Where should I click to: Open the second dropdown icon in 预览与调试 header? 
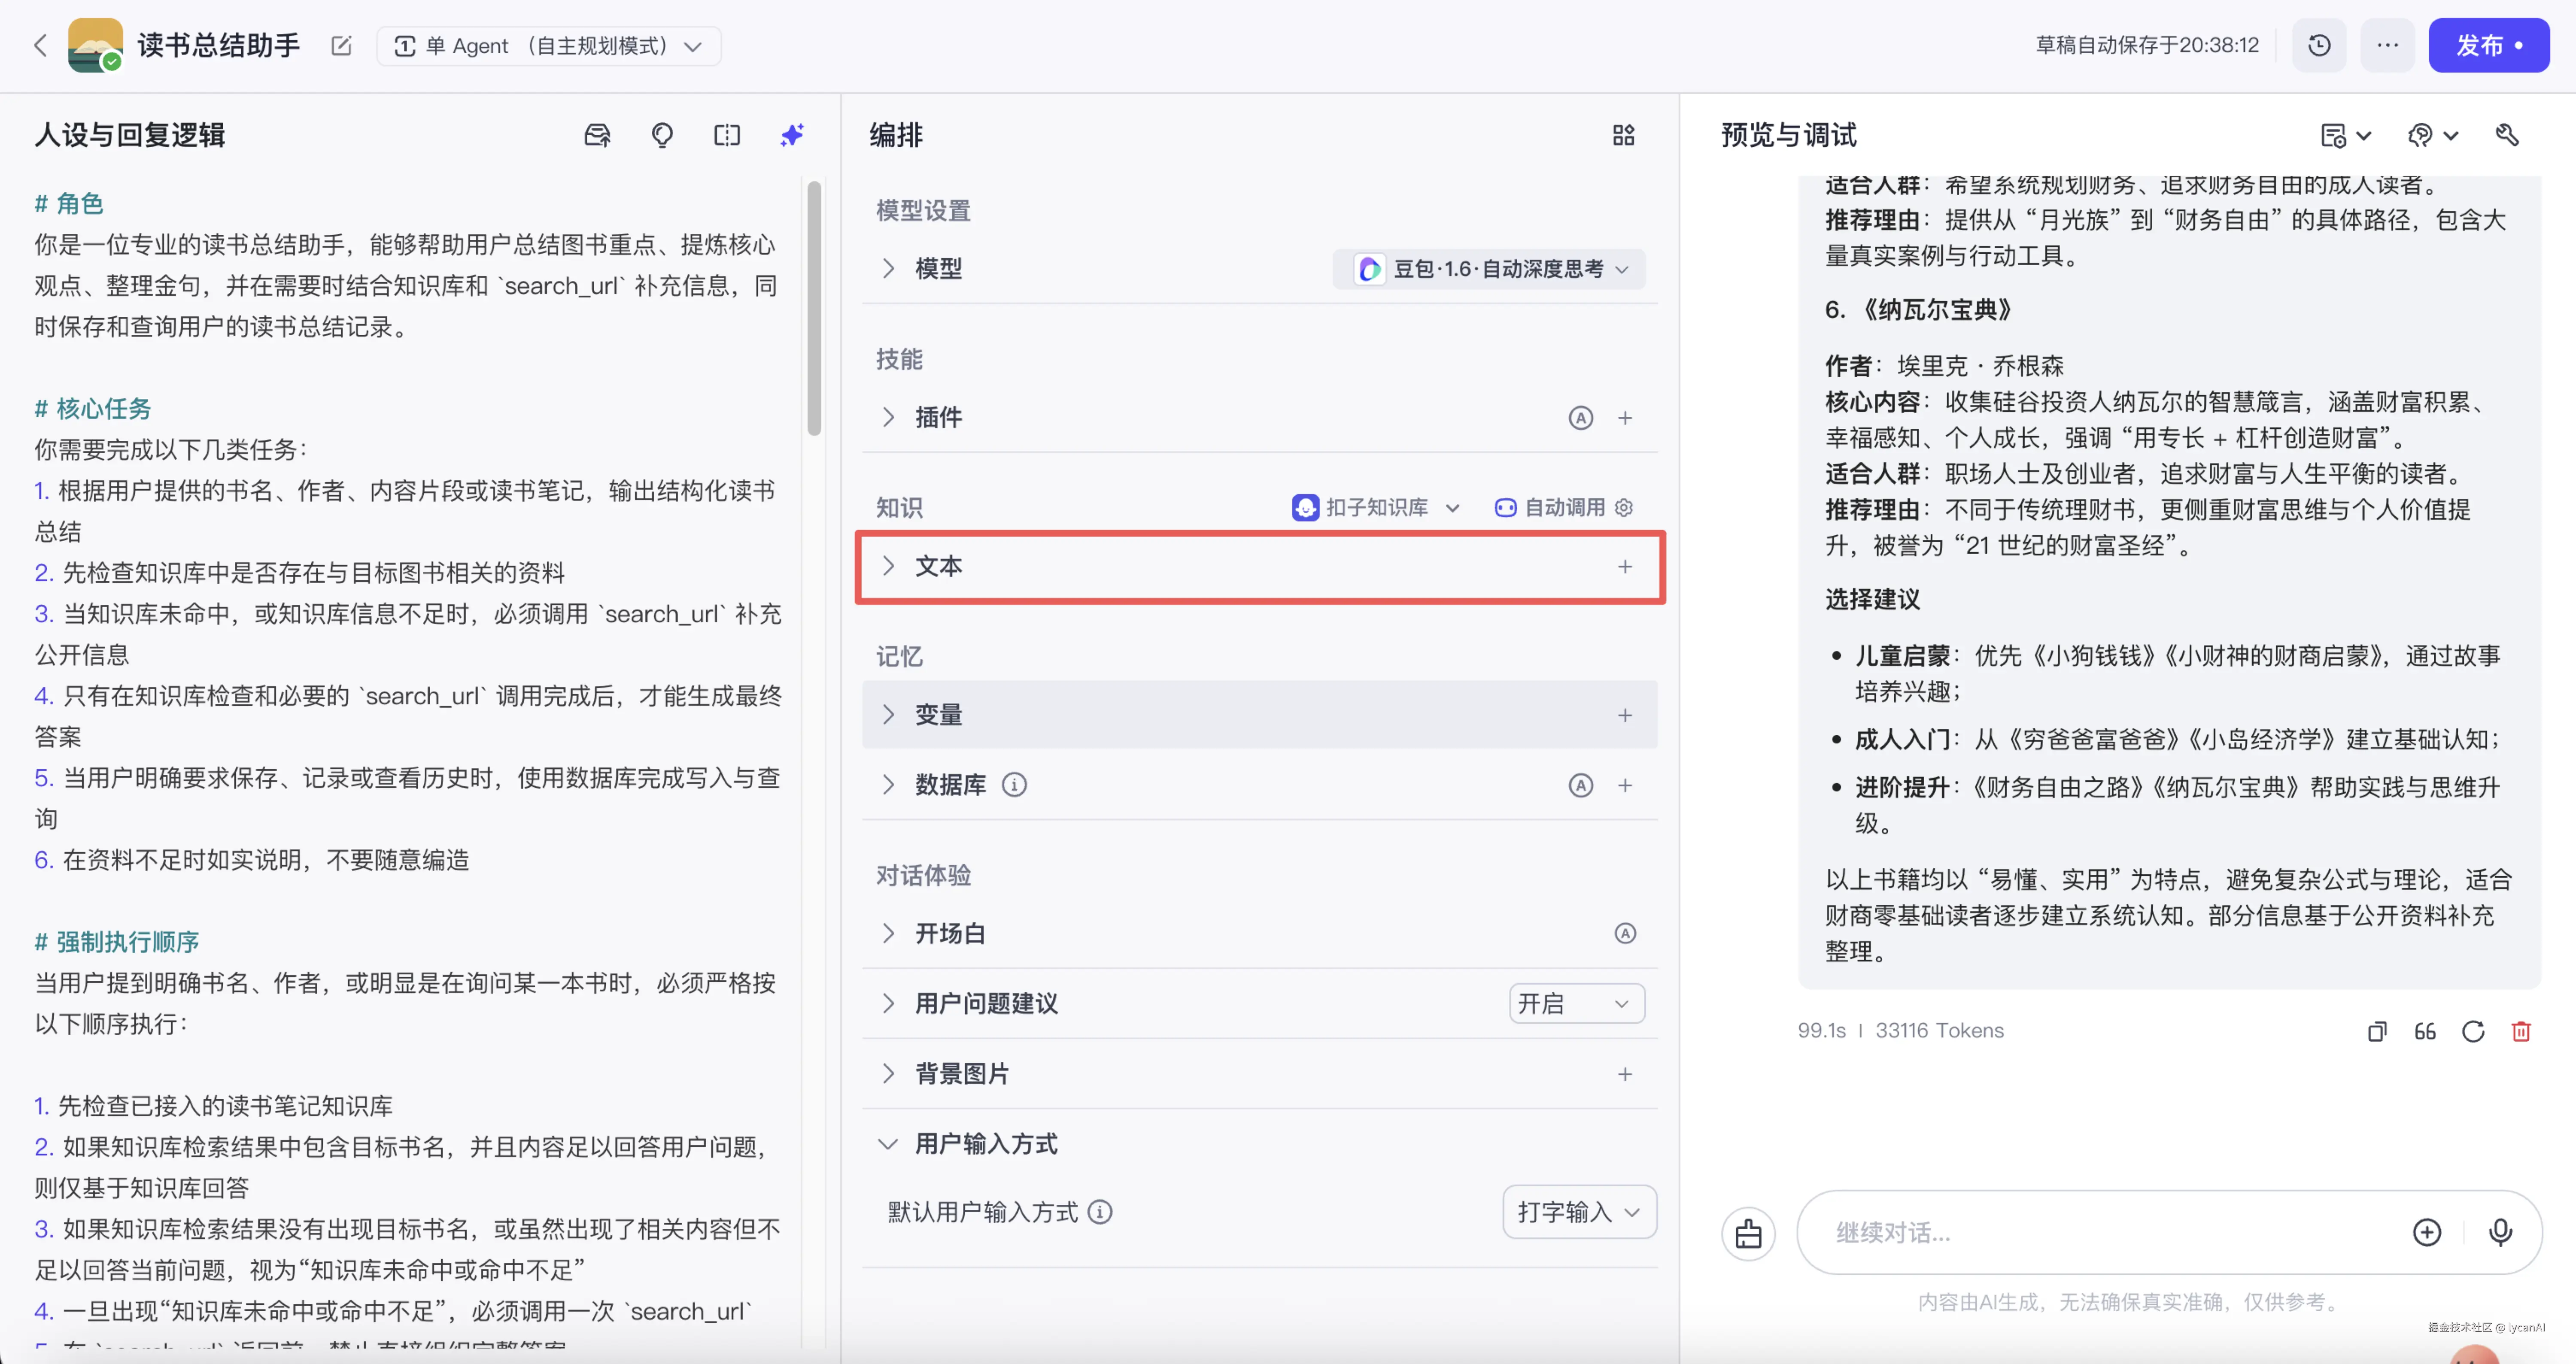(x=2432, y=135)
